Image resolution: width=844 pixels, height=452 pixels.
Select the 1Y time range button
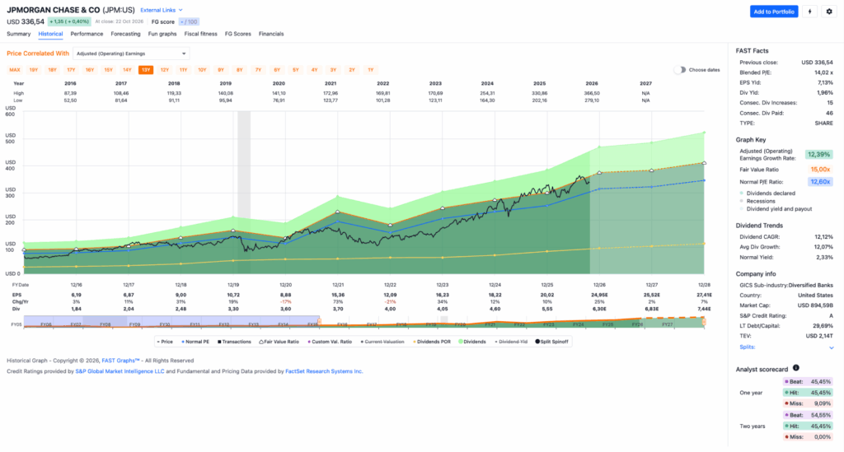(x=370, y=70)
